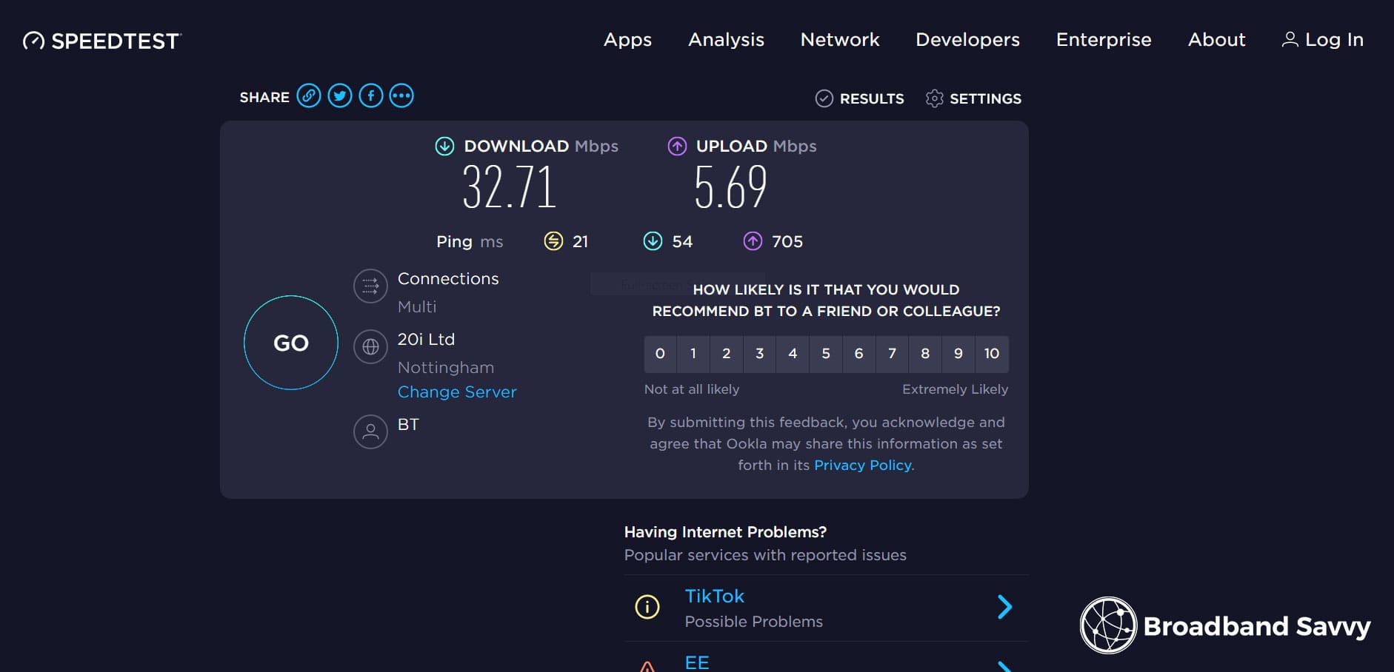Screen dimensions: 1394x672
Task: Rate recommendation score 3
Action: click(x=759, y=354)
